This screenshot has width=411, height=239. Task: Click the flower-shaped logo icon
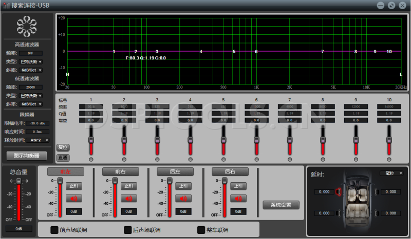tap(27, 26)
